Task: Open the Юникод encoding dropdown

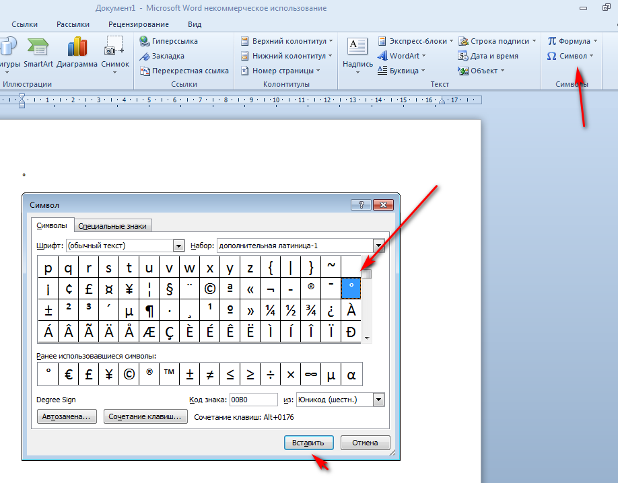Action: (378, 400)
